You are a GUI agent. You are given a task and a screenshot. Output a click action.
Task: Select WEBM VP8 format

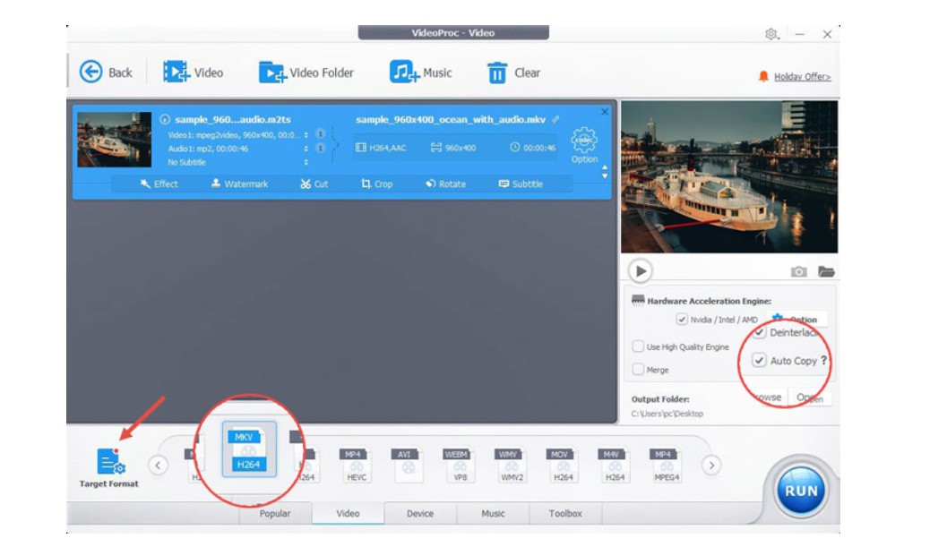[x=460, y=465]
